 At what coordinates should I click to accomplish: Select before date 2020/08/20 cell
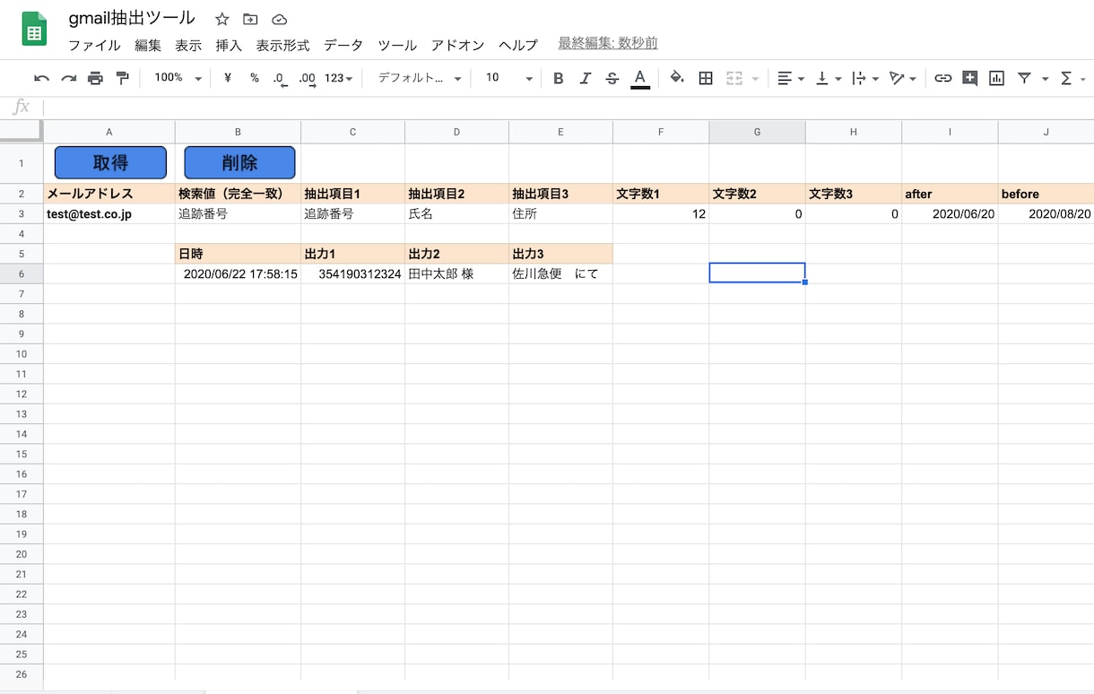pos(1046,214)
